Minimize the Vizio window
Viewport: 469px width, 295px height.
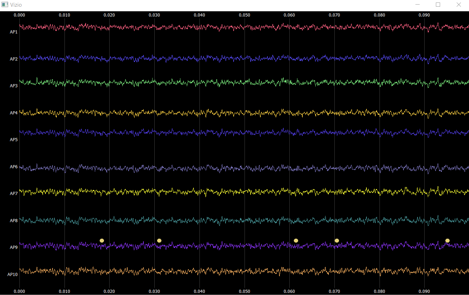click(x=418, y=5)
